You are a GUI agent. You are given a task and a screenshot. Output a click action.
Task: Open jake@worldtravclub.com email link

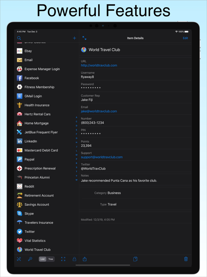[x=99, y=111]
